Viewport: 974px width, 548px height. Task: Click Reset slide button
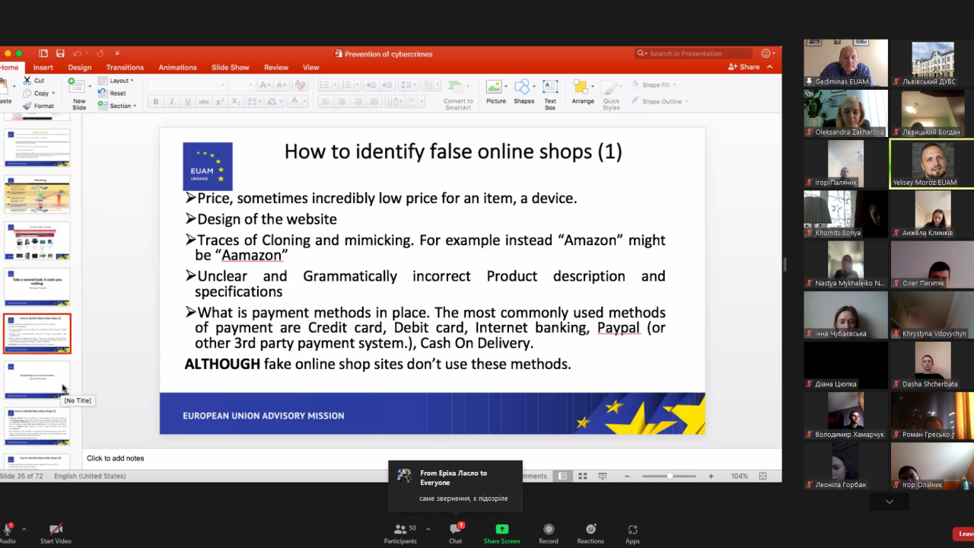112,93
